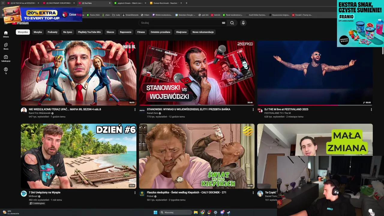
Task: Open the 7 Dni Uwięziony na Wyspie title
Action: (x=44, y=193)
